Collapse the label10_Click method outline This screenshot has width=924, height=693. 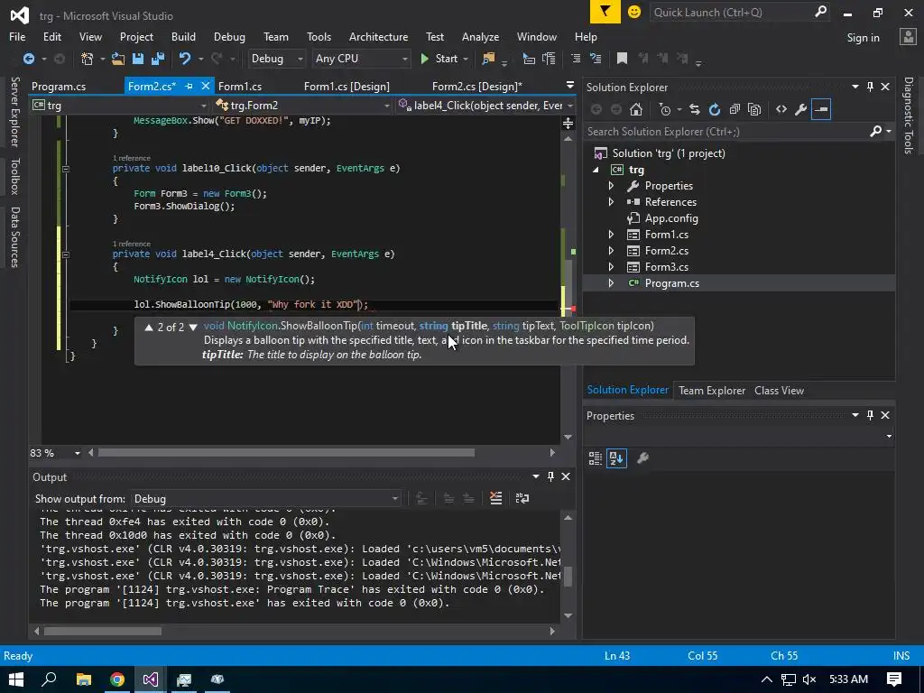click(x=65, y=169)
